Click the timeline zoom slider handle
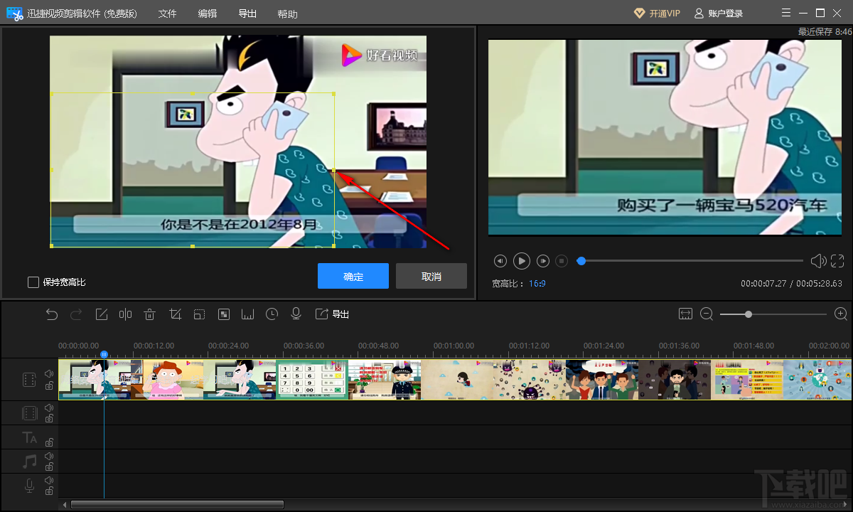The width and height of the screenshot is (853, 512). tap(749, 314)
